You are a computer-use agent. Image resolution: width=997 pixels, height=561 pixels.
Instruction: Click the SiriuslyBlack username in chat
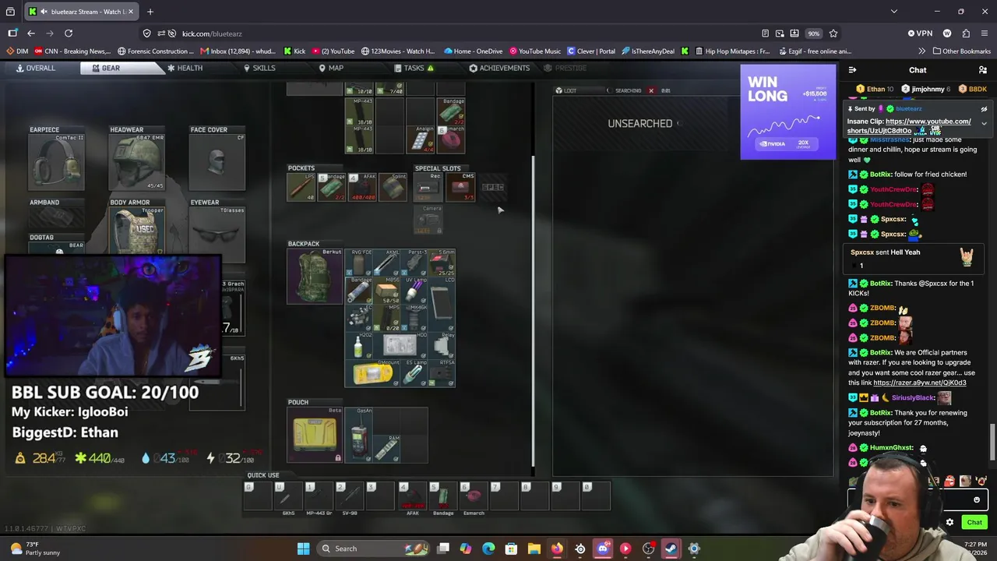click(x=913, y=397)
